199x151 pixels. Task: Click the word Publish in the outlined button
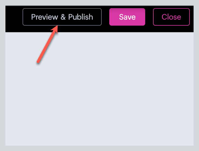(x=80, y=17)
